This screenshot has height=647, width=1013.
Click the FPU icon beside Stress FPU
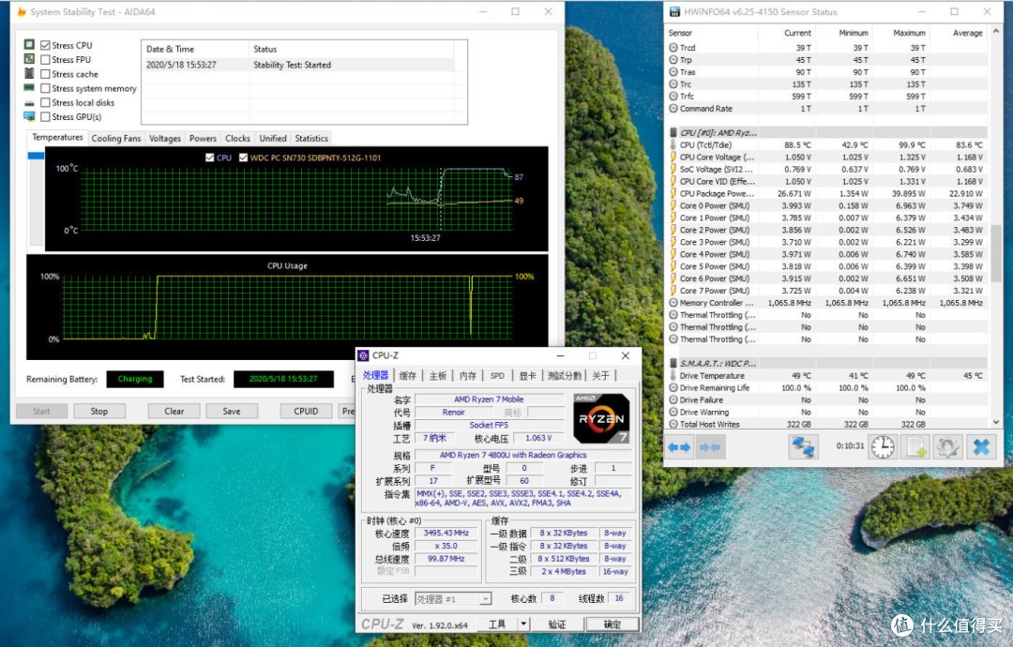29,59
